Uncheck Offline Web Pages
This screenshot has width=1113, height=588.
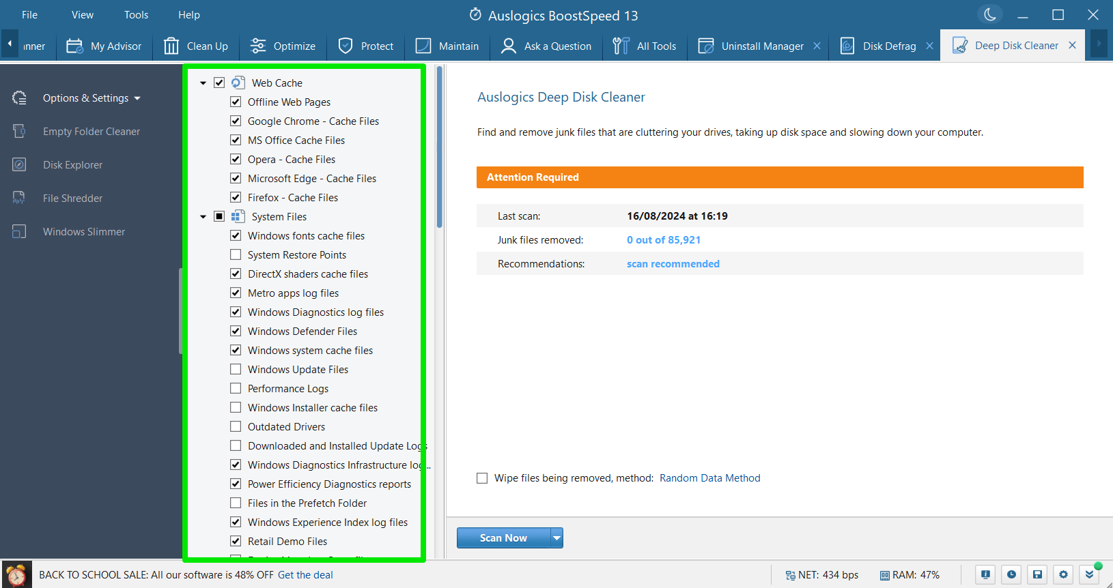[x=236, y=102]
